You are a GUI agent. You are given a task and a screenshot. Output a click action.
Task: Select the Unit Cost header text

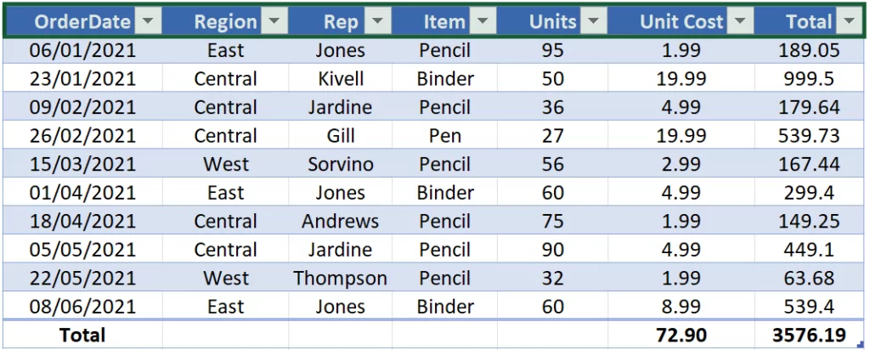pos(681,22)
